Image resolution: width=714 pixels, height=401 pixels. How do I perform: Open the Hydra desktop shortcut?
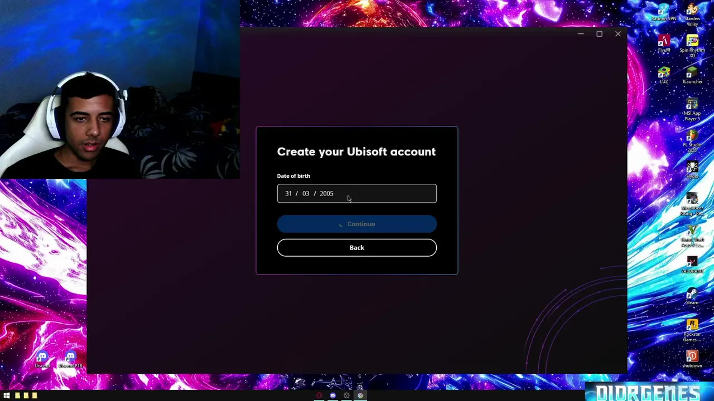(x=692, y=170)
